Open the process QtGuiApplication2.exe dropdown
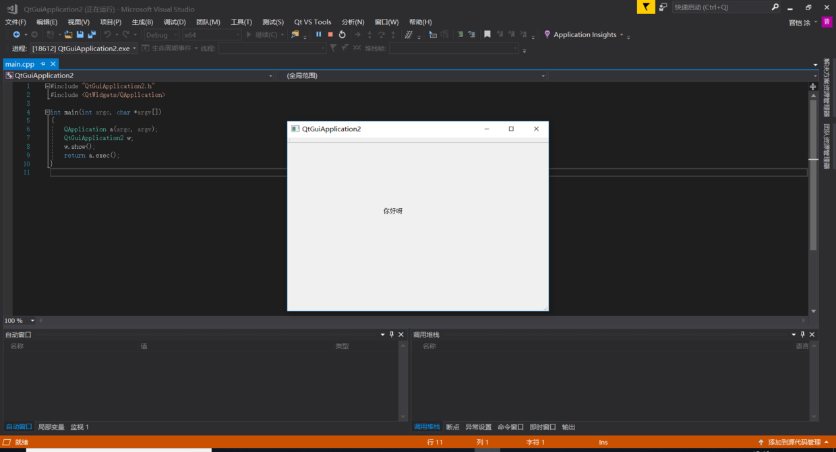 click(84, 49)
